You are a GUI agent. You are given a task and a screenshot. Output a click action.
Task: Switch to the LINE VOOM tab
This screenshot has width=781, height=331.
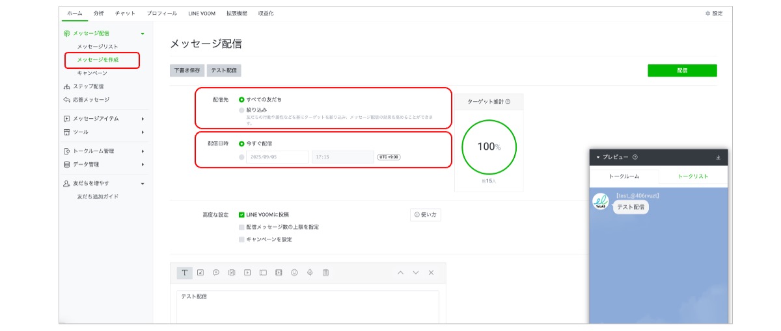202,13
